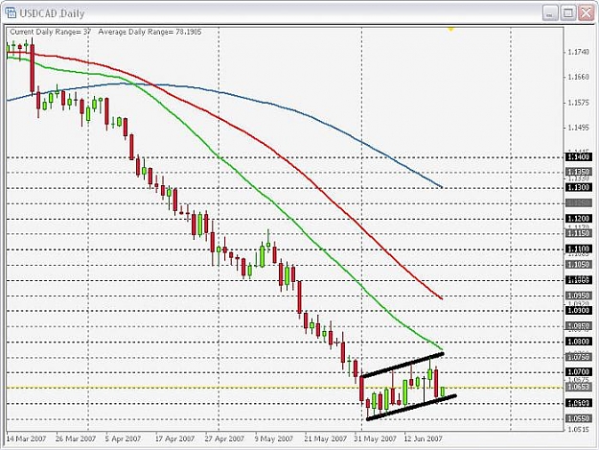Click the 12 Jun 2007 date label

tap(424, 438)
